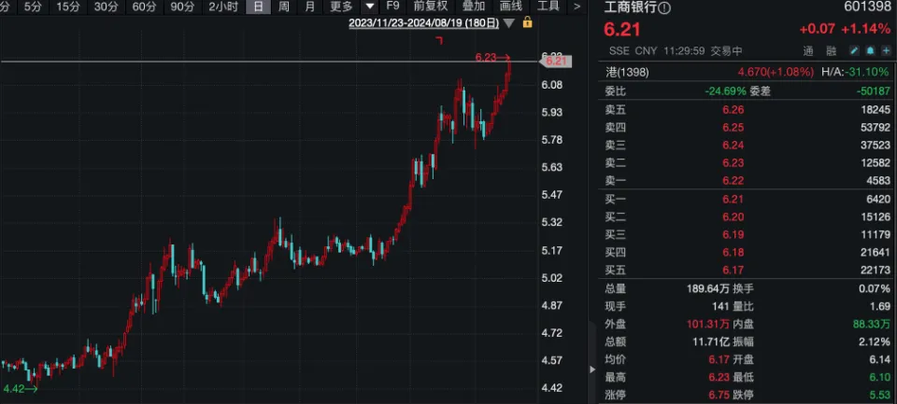Viewport: 897px width, 404px height.
Task: Toggle 画线 drawing mode
Action: 511,7
